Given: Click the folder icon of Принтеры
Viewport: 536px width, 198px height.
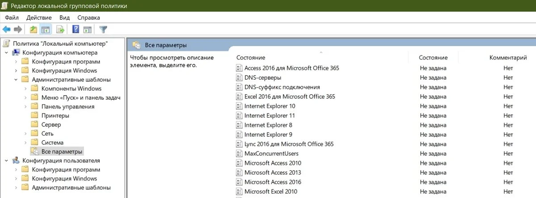Looking at the screenshot, I should pyautogui.click(x=34, y=115).
